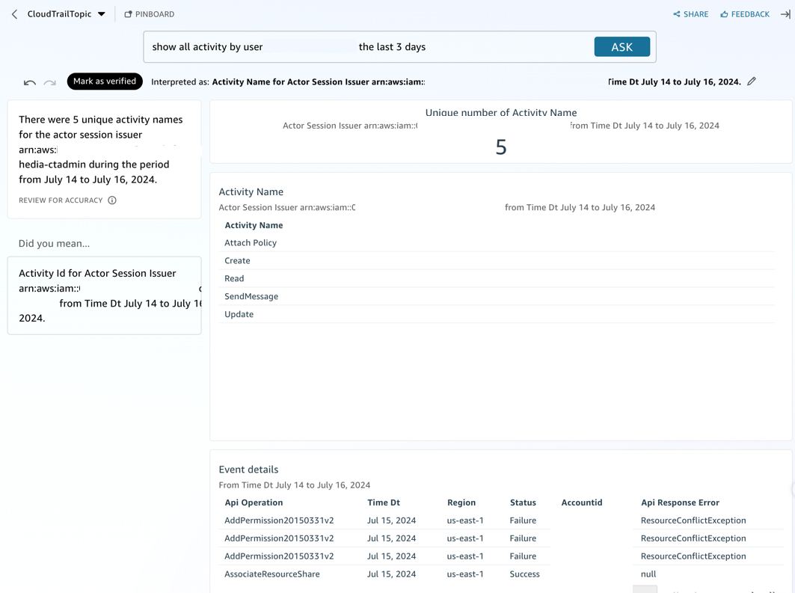
Task: Undo the last question edit
Action: click(x=29, y=82)
